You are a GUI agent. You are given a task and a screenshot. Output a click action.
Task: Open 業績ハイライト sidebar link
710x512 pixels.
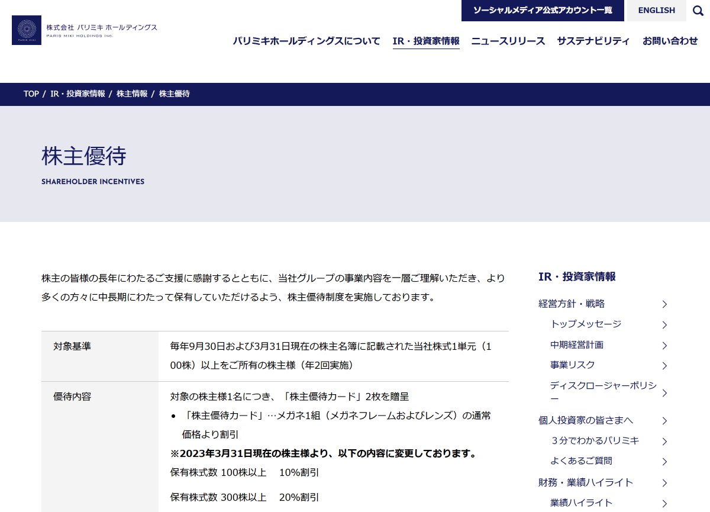pos(581,503)
